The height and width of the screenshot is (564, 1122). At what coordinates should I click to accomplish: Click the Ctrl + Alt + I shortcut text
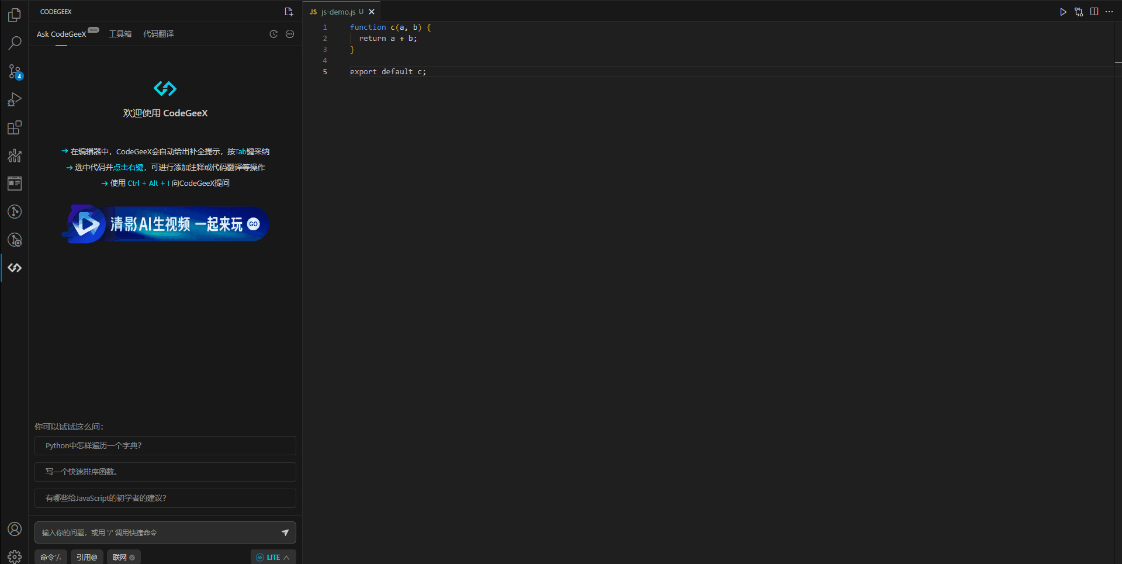tap(148, 183)
